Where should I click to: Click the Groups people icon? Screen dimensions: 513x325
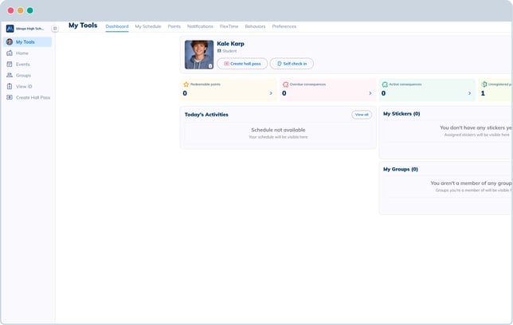tap(10, 76)
